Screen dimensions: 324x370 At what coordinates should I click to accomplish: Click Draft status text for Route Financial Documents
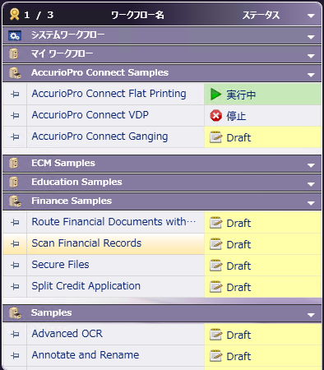238,224
